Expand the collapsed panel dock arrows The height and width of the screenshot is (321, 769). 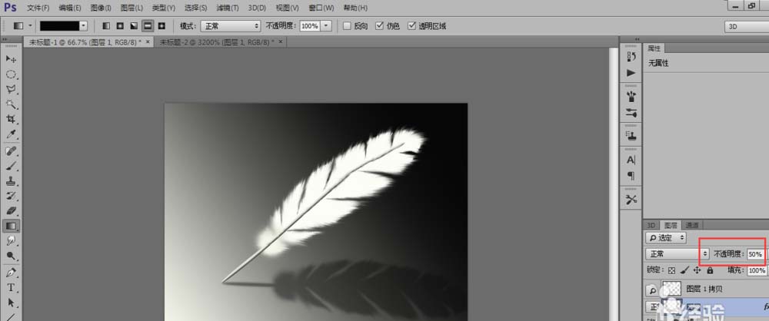[x=637, y=39]
